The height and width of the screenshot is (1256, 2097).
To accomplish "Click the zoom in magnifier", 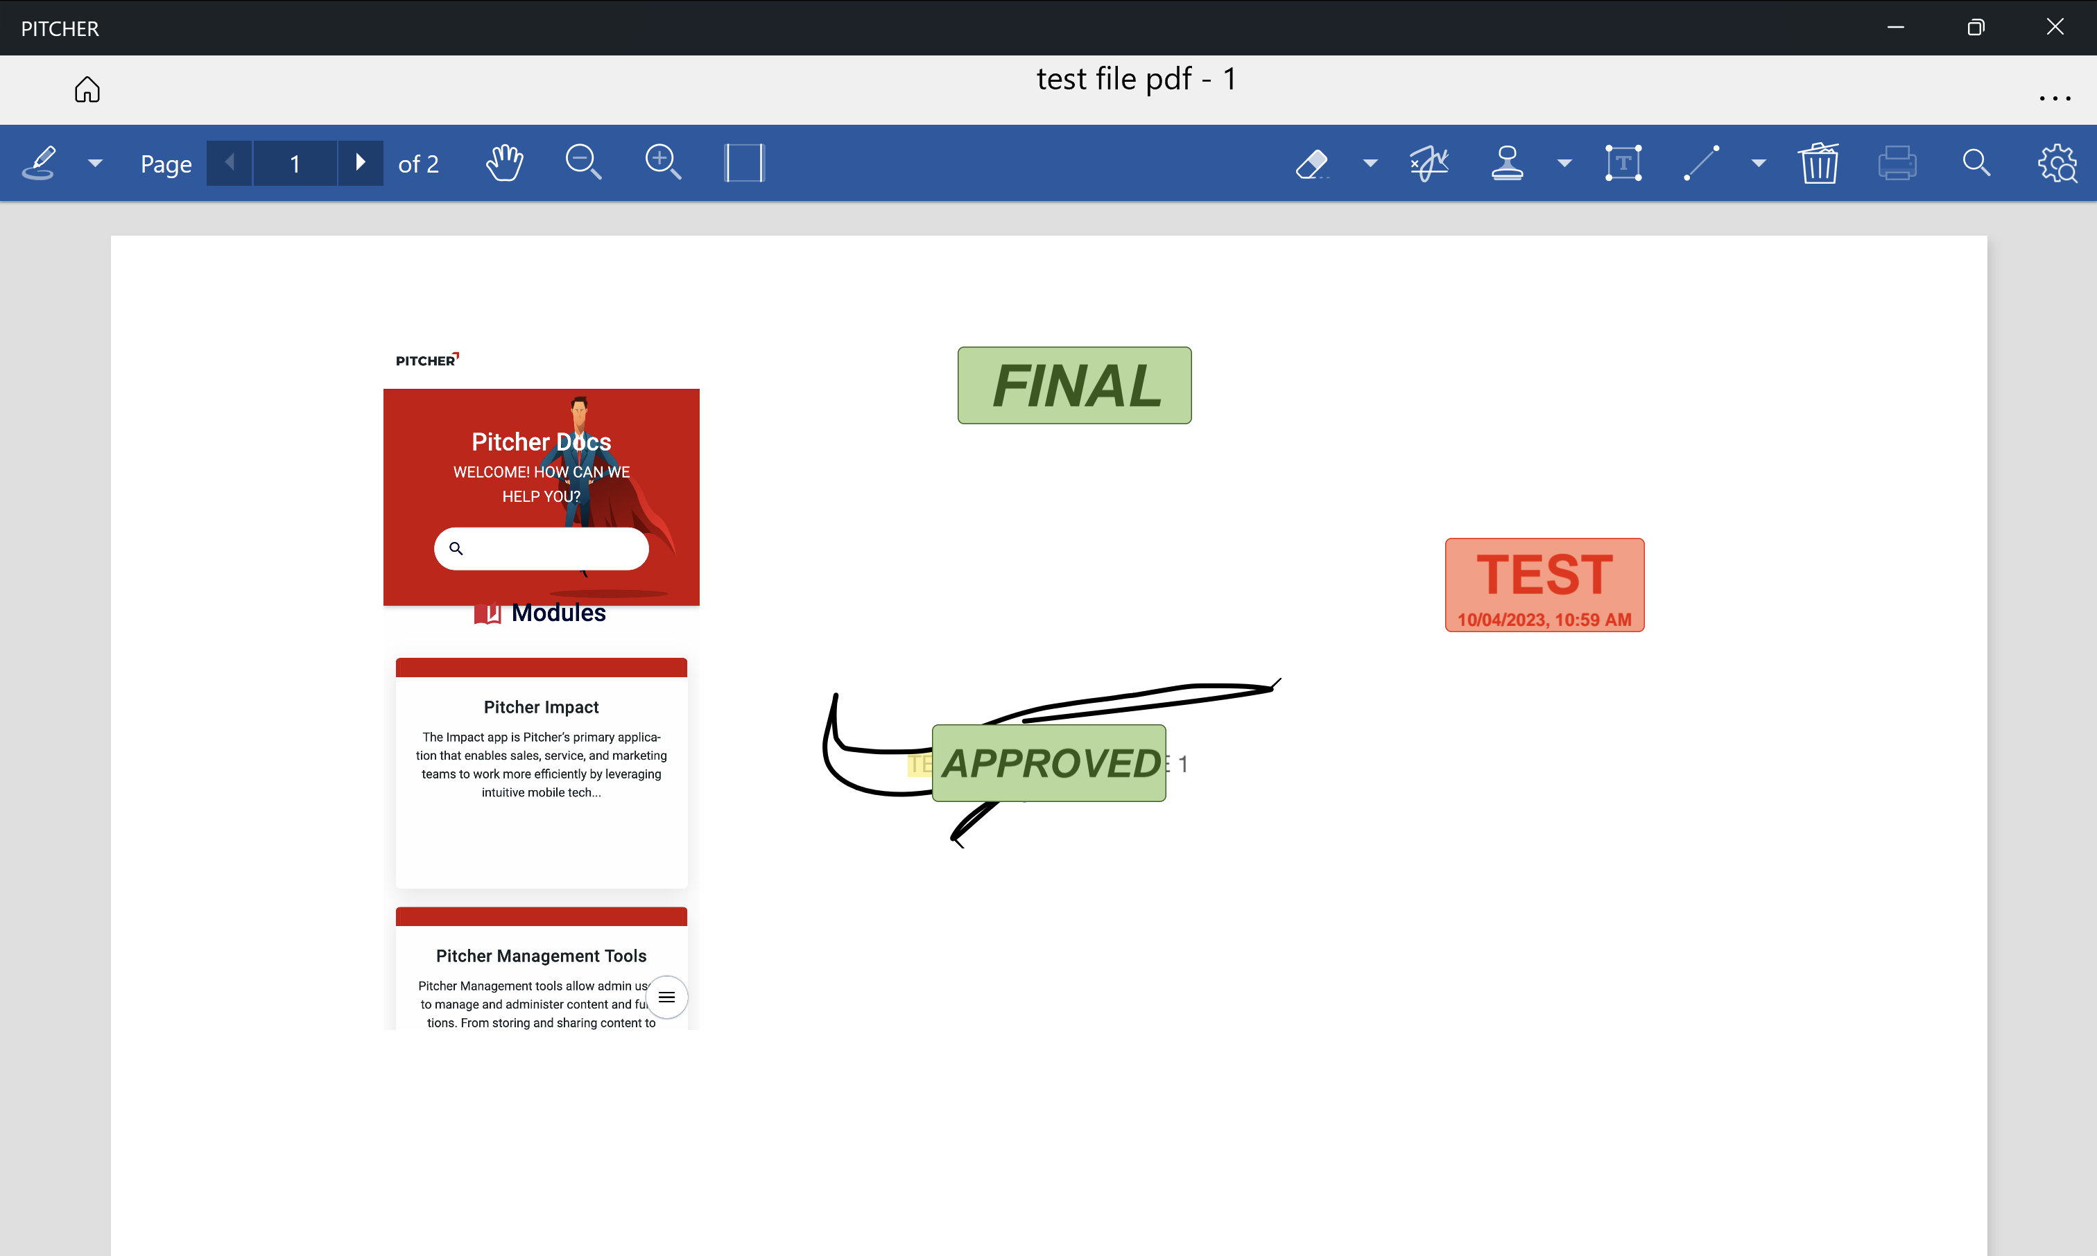I will pos(663,162).
